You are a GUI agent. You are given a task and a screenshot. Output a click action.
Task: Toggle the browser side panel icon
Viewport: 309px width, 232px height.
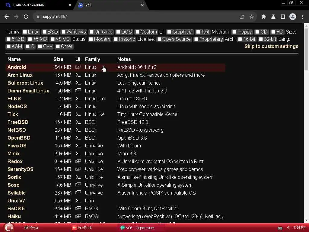pyautogui.click(x=283, y=17)
